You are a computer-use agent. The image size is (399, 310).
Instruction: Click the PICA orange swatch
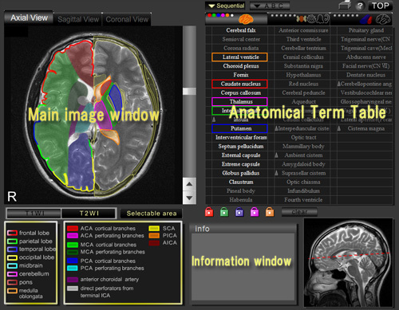[154, 235]
